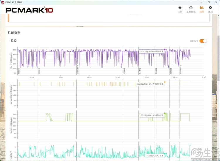Screen dimensions: 220x161
Task: Switch to the 结果 results tab
Action: pos(202,10)
